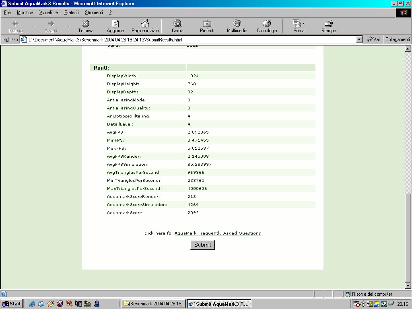Refresh the page with Aggiorna
The width and height of the screenshot is (412, 309).
[x=115, y=27]
